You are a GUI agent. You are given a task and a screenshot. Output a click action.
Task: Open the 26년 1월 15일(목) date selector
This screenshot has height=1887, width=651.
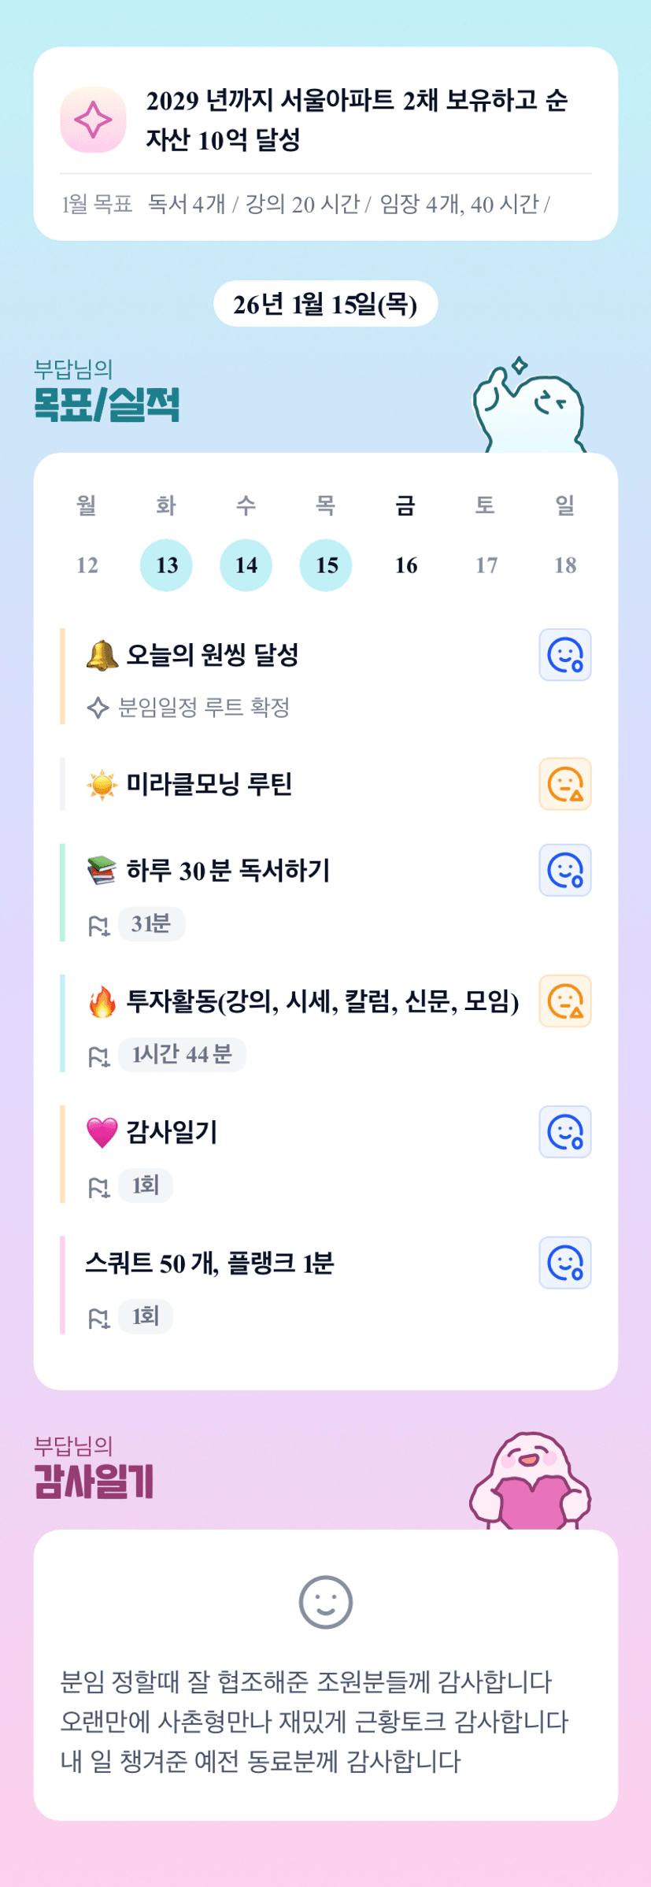325,304
